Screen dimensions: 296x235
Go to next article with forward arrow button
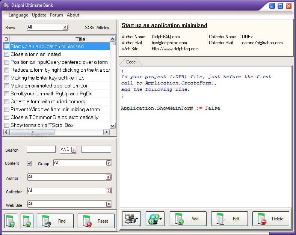point(27,221)
